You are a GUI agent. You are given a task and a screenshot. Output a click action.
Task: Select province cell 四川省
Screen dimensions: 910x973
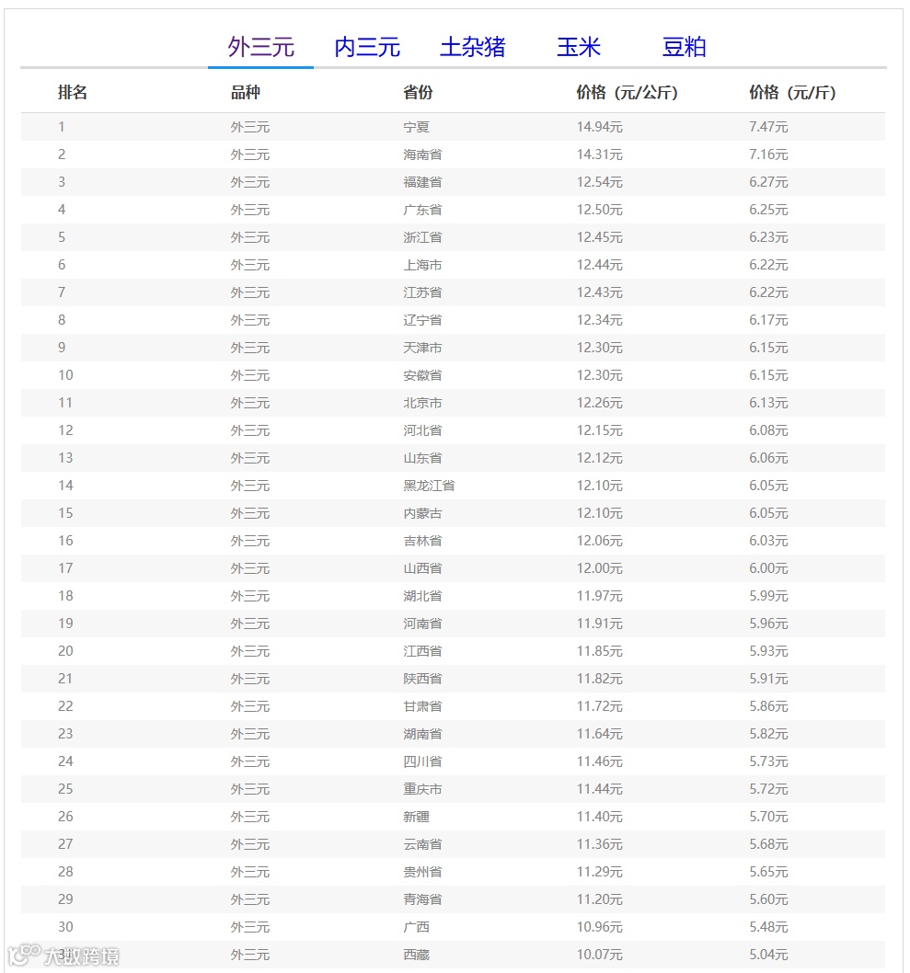click(422, 762)
